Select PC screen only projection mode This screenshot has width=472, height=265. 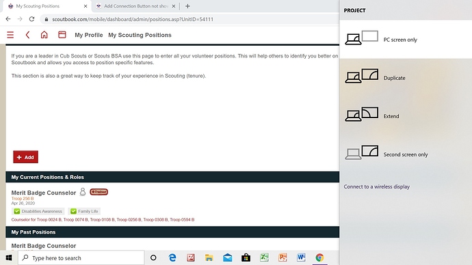[406, 40]
